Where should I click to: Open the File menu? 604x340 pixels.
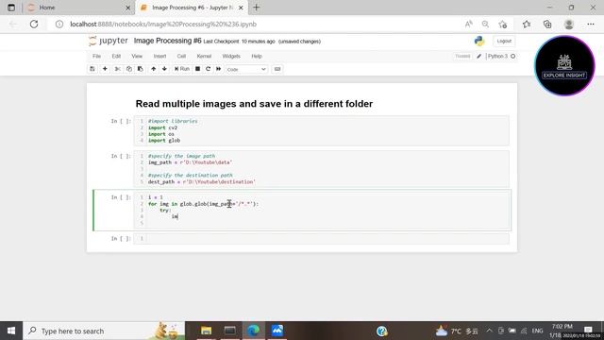point(96,57)
